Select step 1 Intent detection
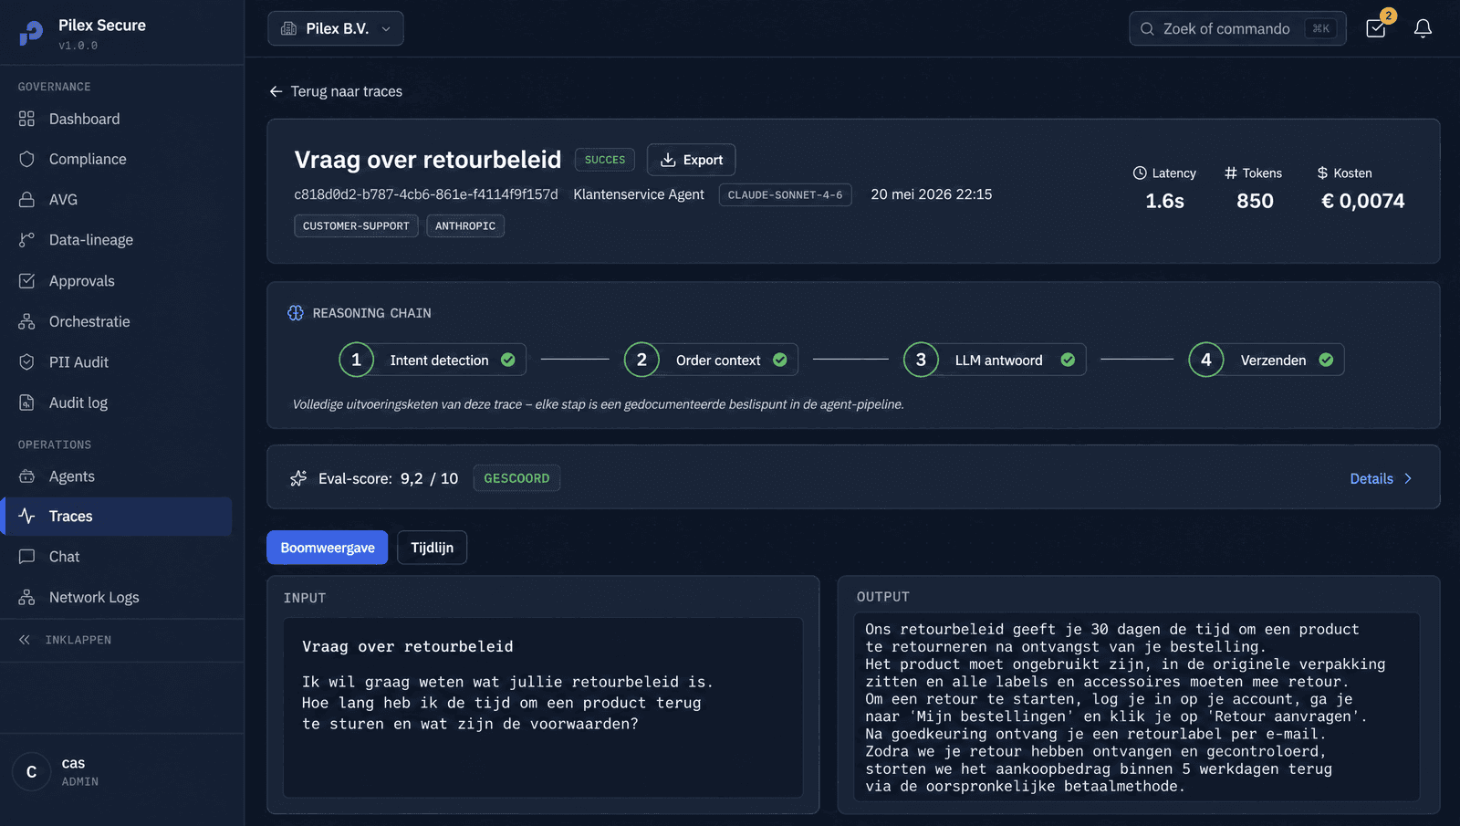The width and height of the screenshot is (1460, 826). coord(431,360)
